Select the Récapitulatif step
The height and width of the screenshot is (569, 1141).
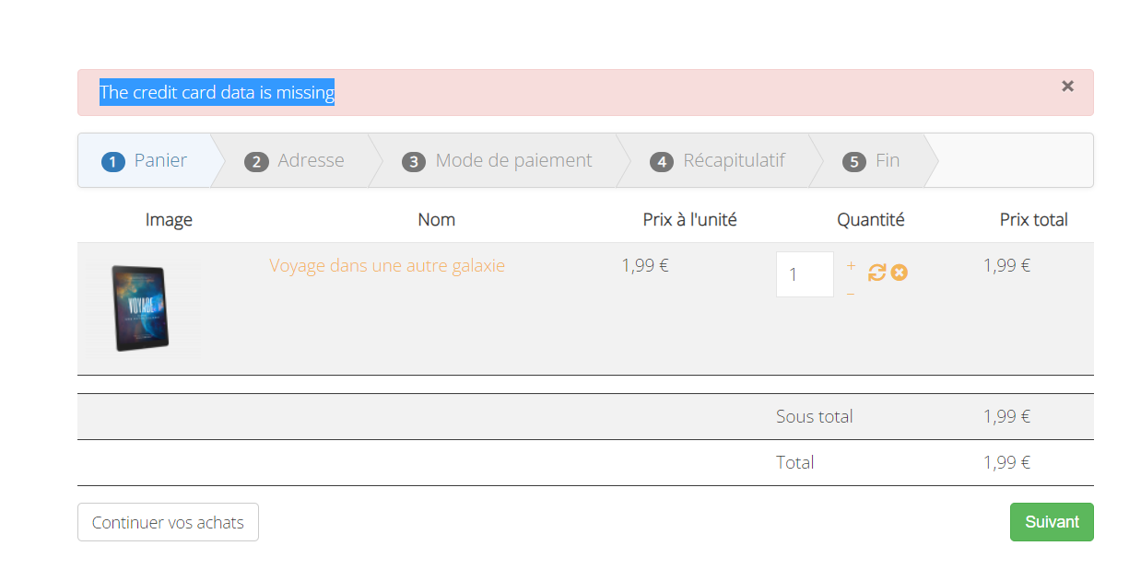[719, 161]
